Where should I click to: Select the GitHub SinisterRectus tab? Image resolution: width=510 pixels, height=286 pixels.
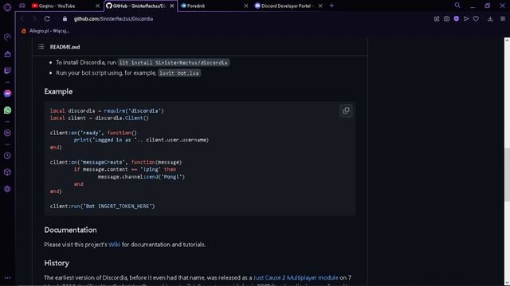pos(139,6)
